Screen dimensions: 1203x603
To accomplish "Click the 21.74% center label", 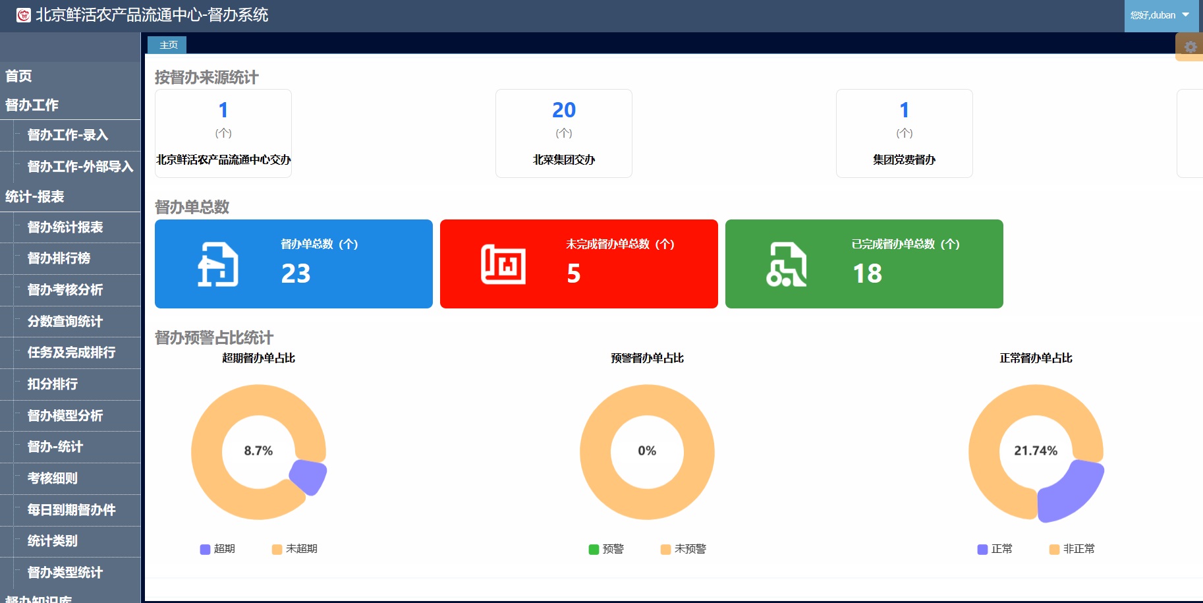I will 1036,451.
